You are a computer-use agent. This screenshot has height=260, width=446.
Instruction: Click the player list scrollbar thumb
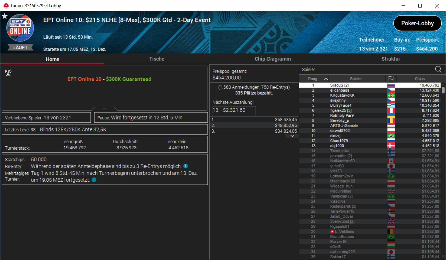coord(443,90)
